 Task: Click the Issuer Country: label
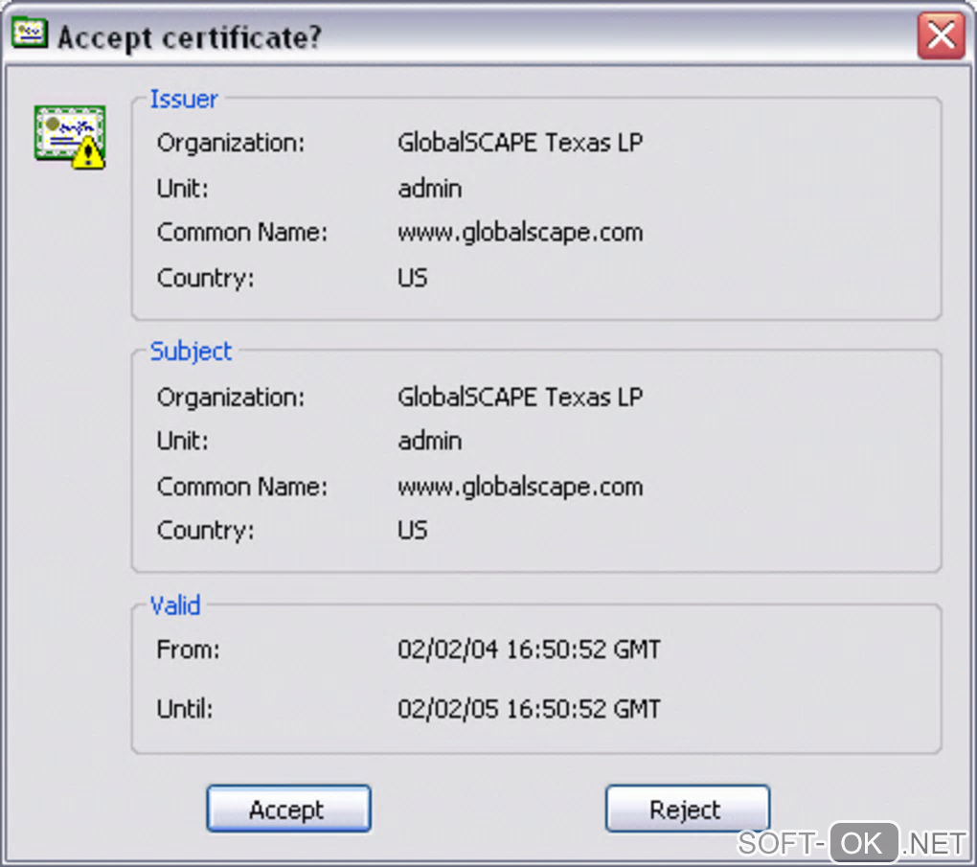tap(206, 279)
